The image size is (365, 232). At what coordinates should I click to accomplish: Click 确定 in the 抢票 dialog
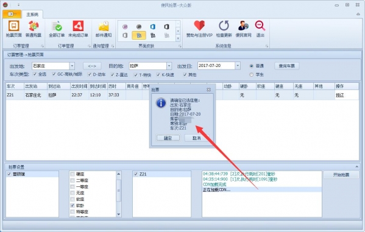click(x=168, y=138)
